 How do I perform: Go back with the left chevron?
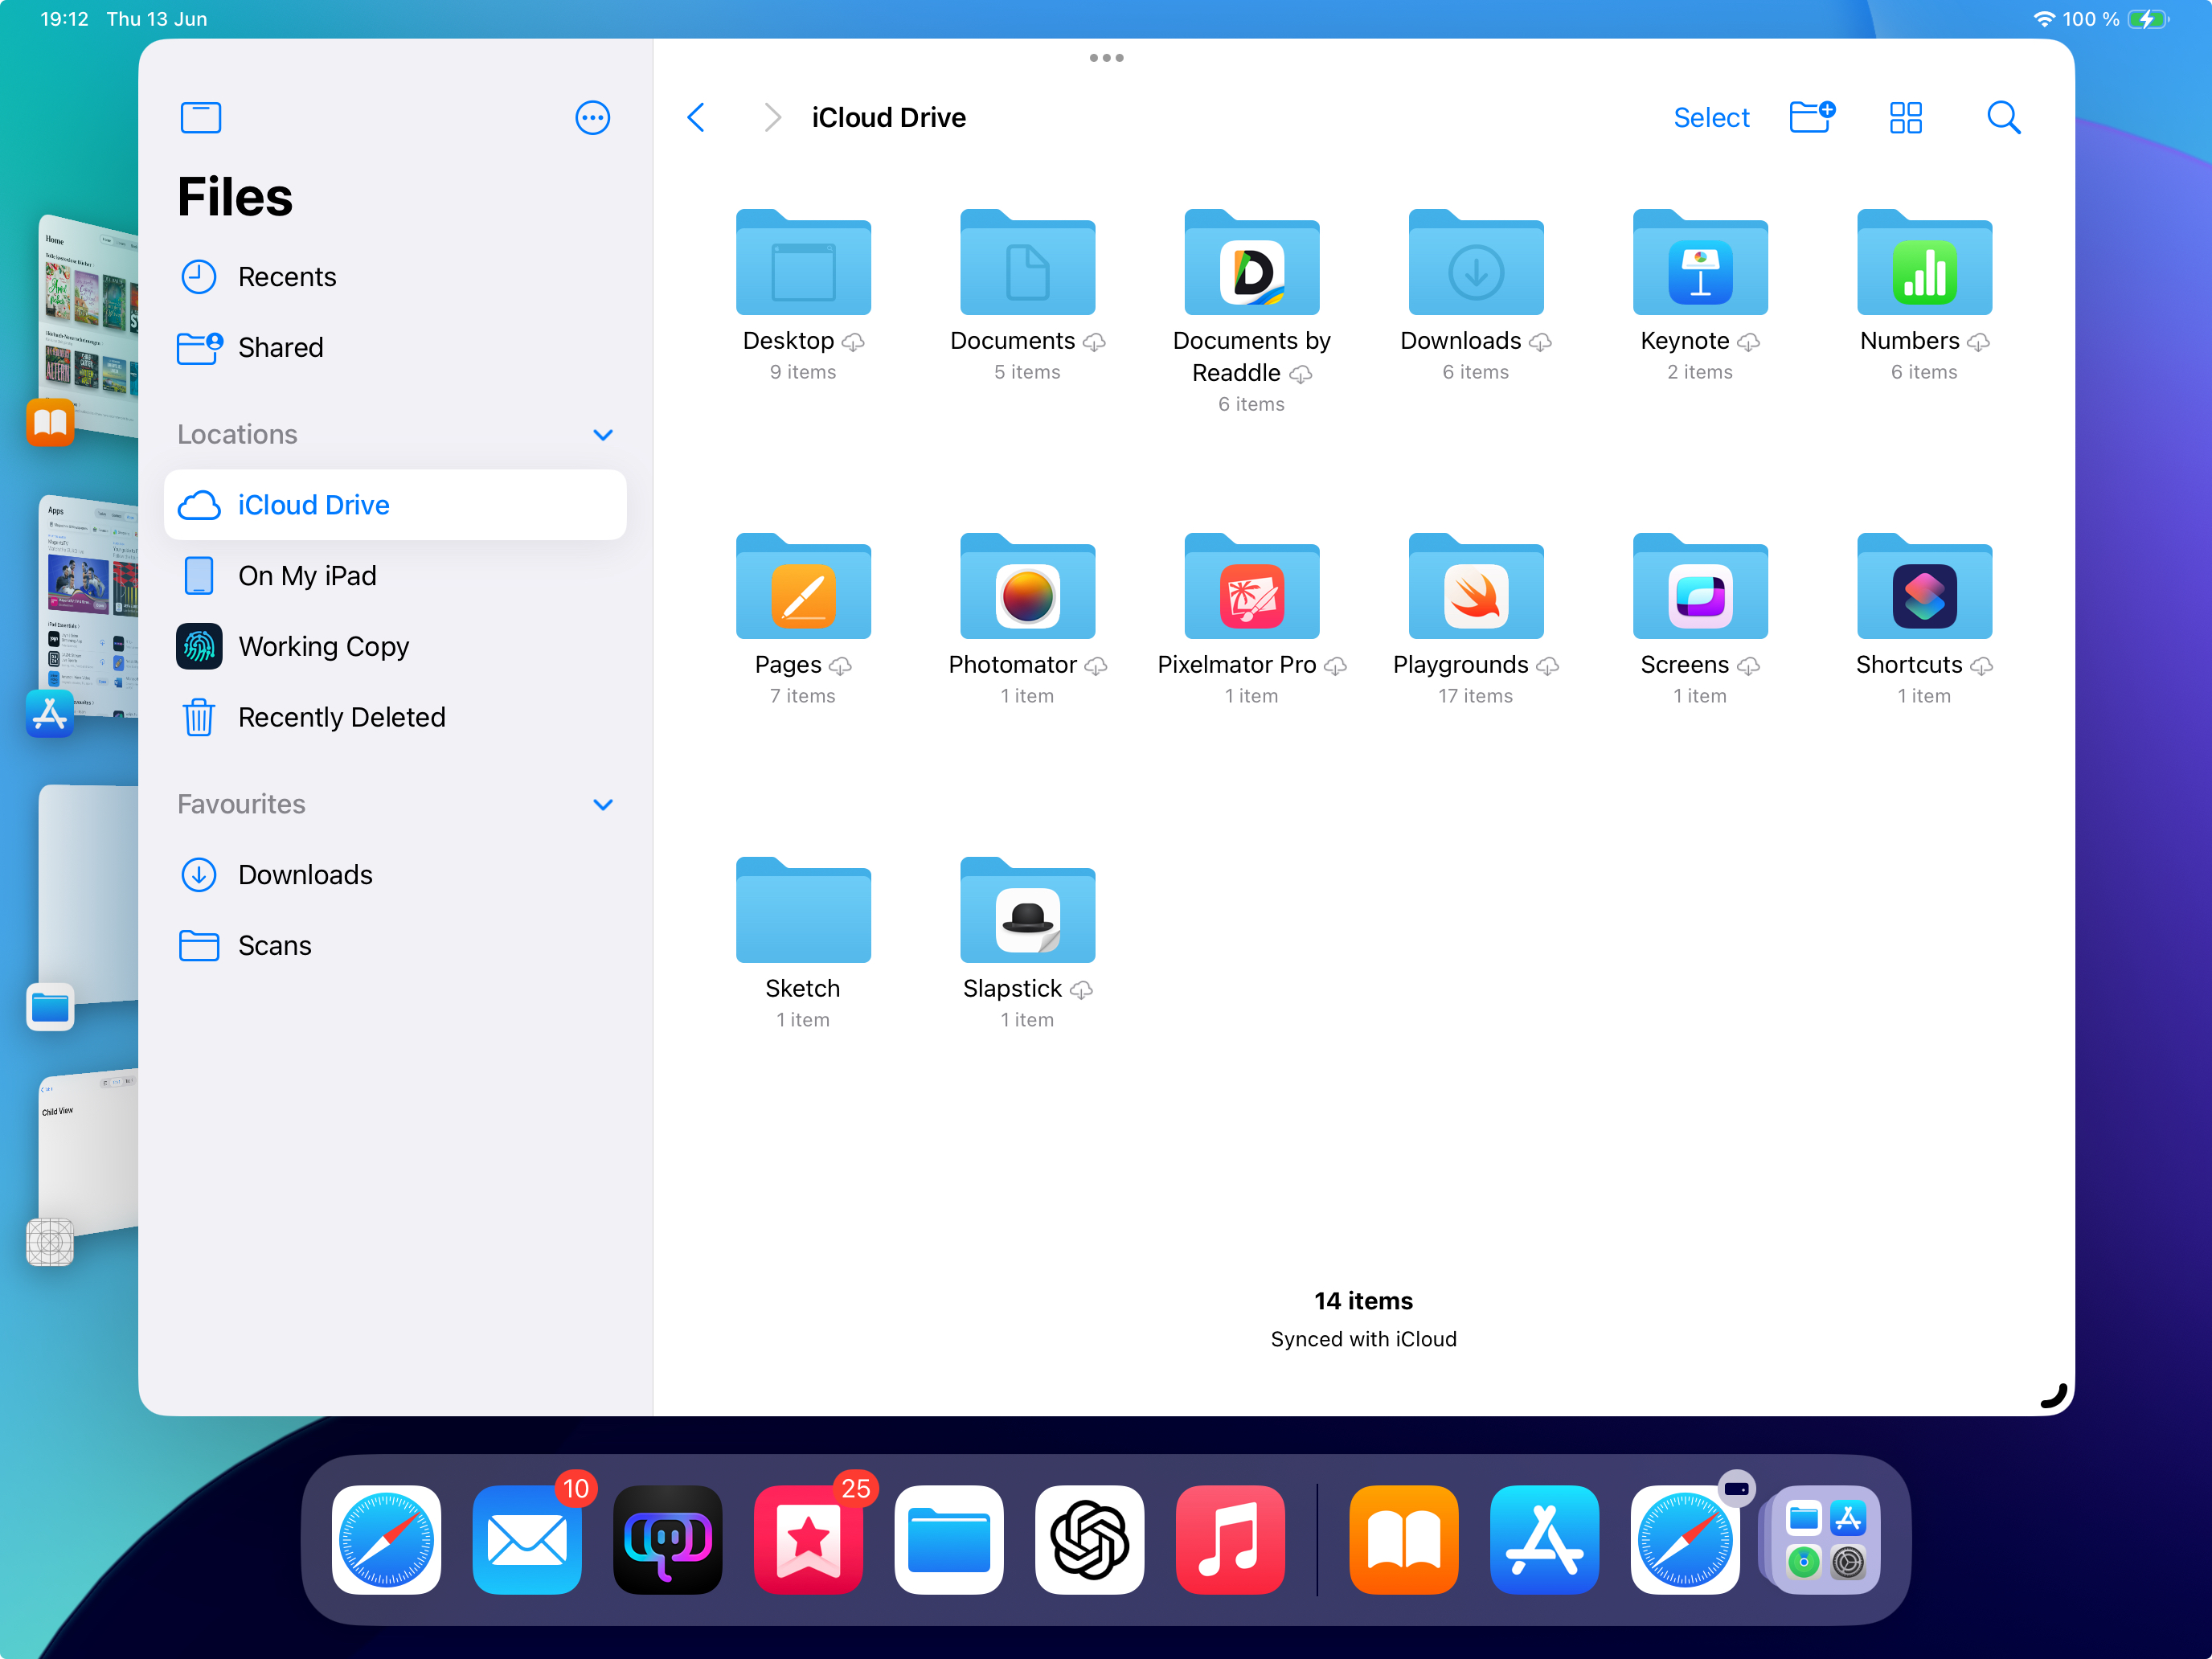click(x=697, y=117)
